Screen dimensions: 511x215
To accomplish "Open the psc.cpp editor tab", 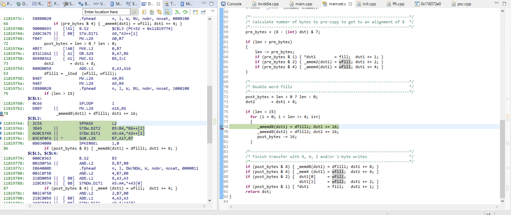I will [461, 4].
